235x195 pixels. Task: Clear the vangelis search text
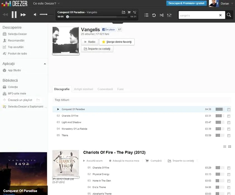coord(220,15)
